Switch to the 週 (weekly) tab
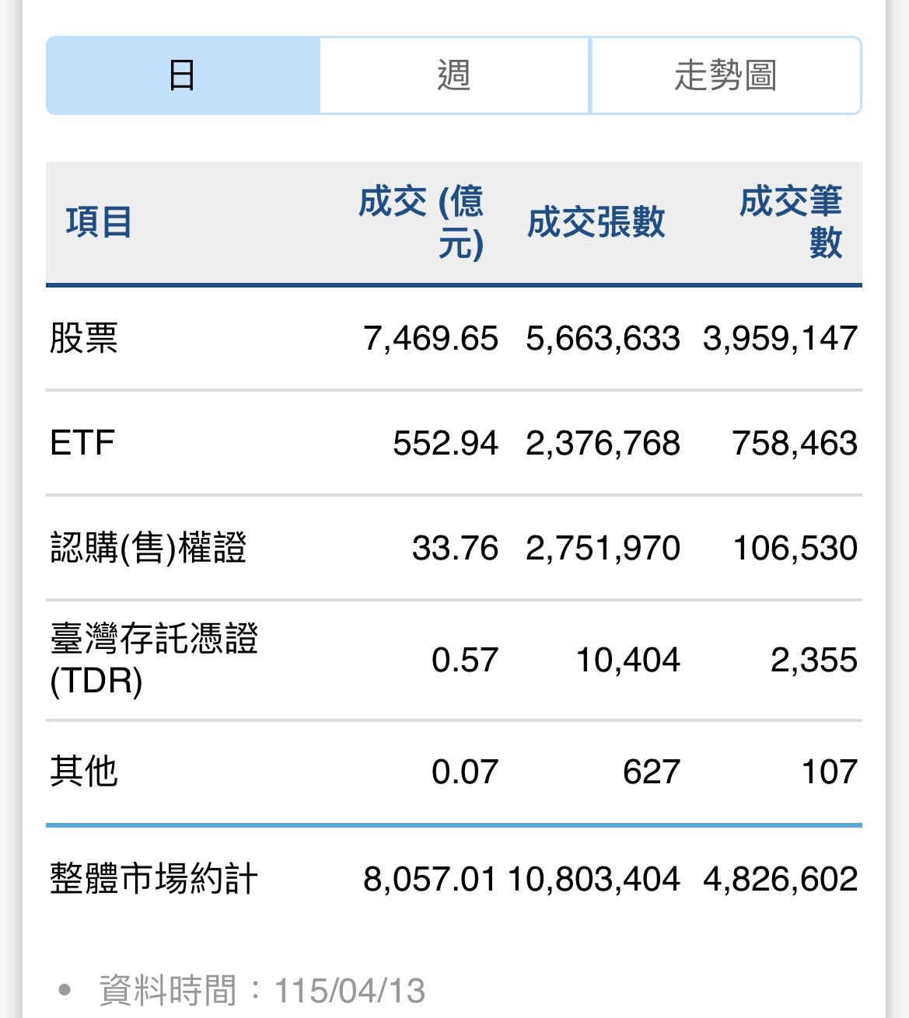Viewport: 909px width, 1018px height. [x=453, y=75]
